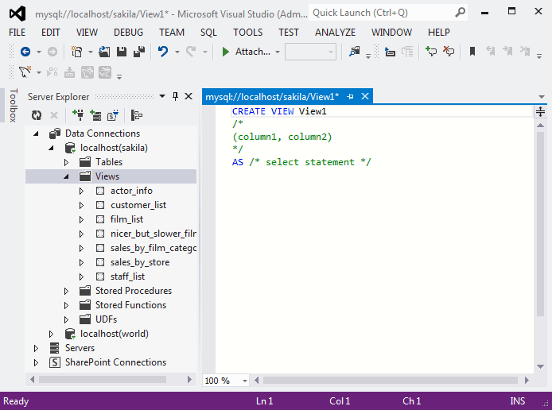
Task: Expand the Servers node arrow
Action: pyautogui.click(x=36, y=348)
